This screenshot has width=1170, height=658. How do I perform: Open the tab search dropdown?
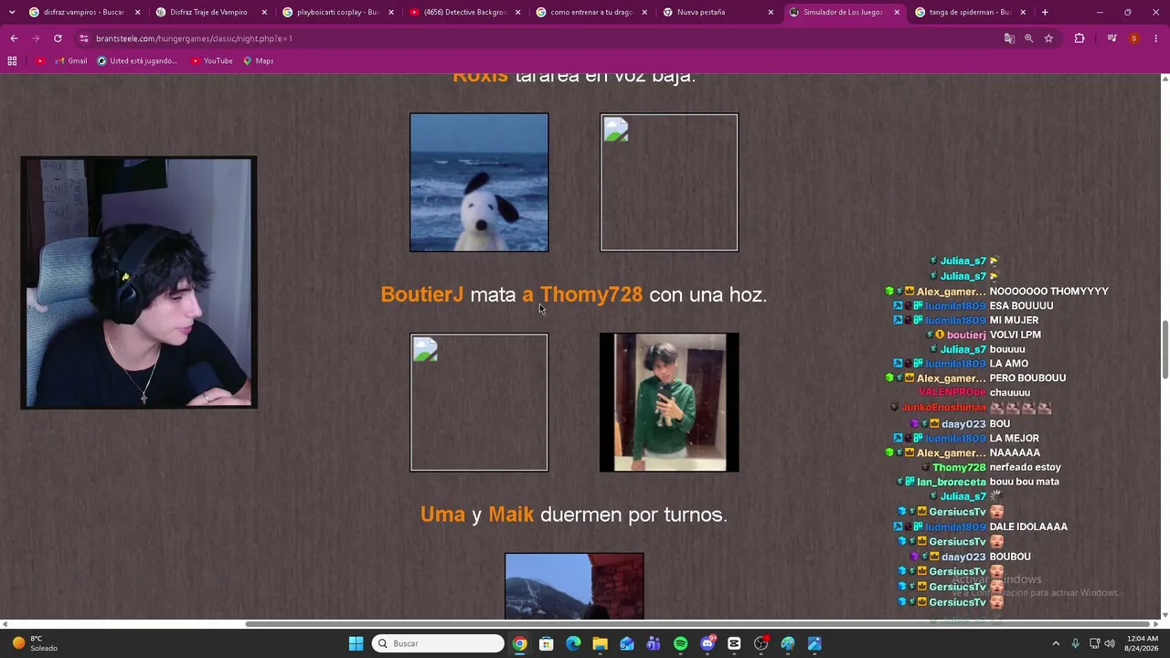(12, 13)
